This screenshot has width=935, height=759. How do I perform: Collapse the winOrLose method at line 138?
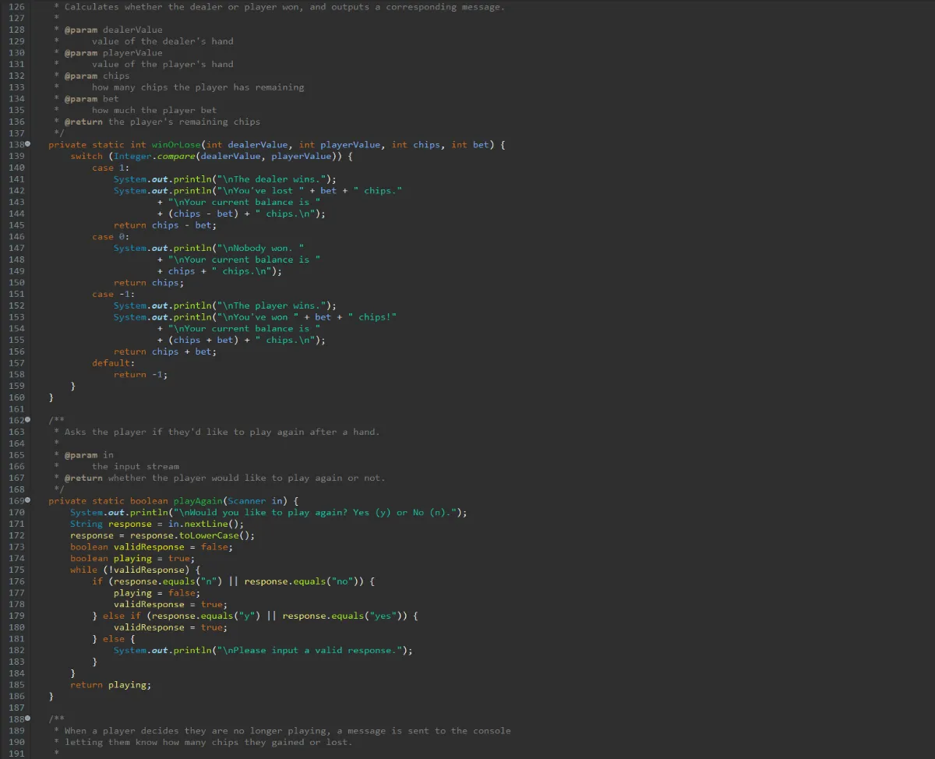[28, 145]
